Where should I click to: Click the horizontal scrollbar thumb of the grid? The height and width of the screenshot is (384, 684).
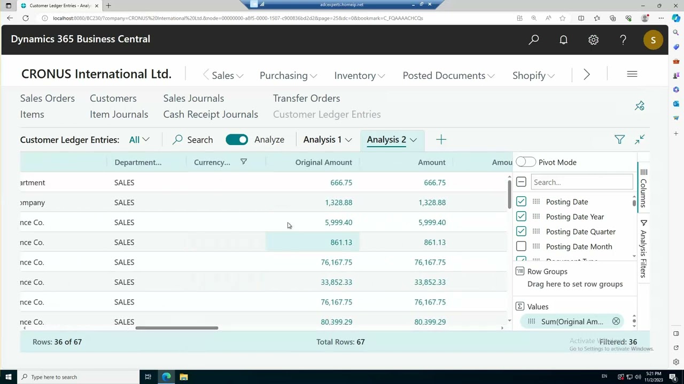(177, 328)
